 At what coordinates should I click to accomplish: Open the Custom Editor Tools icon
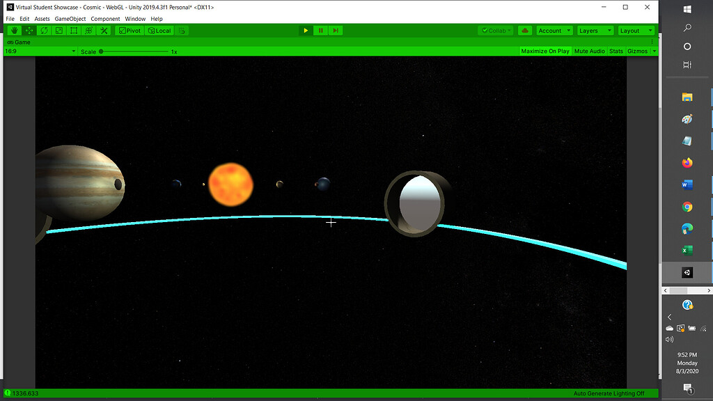coord(103,30)
